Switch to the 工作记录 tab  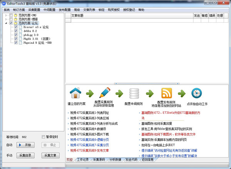click(x=83, y=160)
